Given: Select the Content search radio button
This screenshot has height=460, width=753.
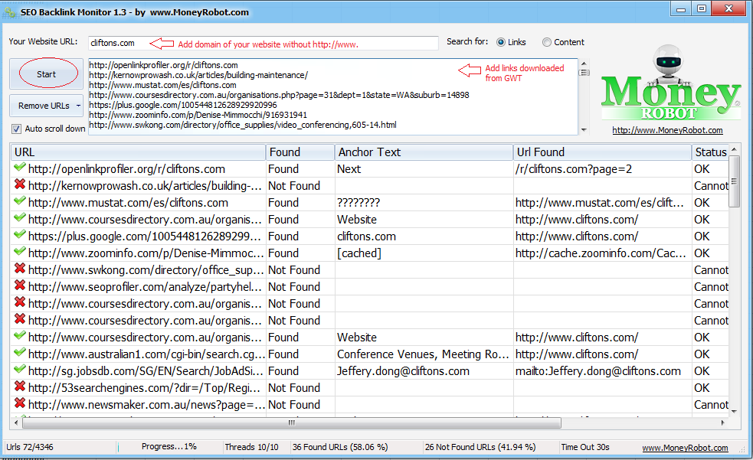Looking at the screenshot, I should 547,42.
